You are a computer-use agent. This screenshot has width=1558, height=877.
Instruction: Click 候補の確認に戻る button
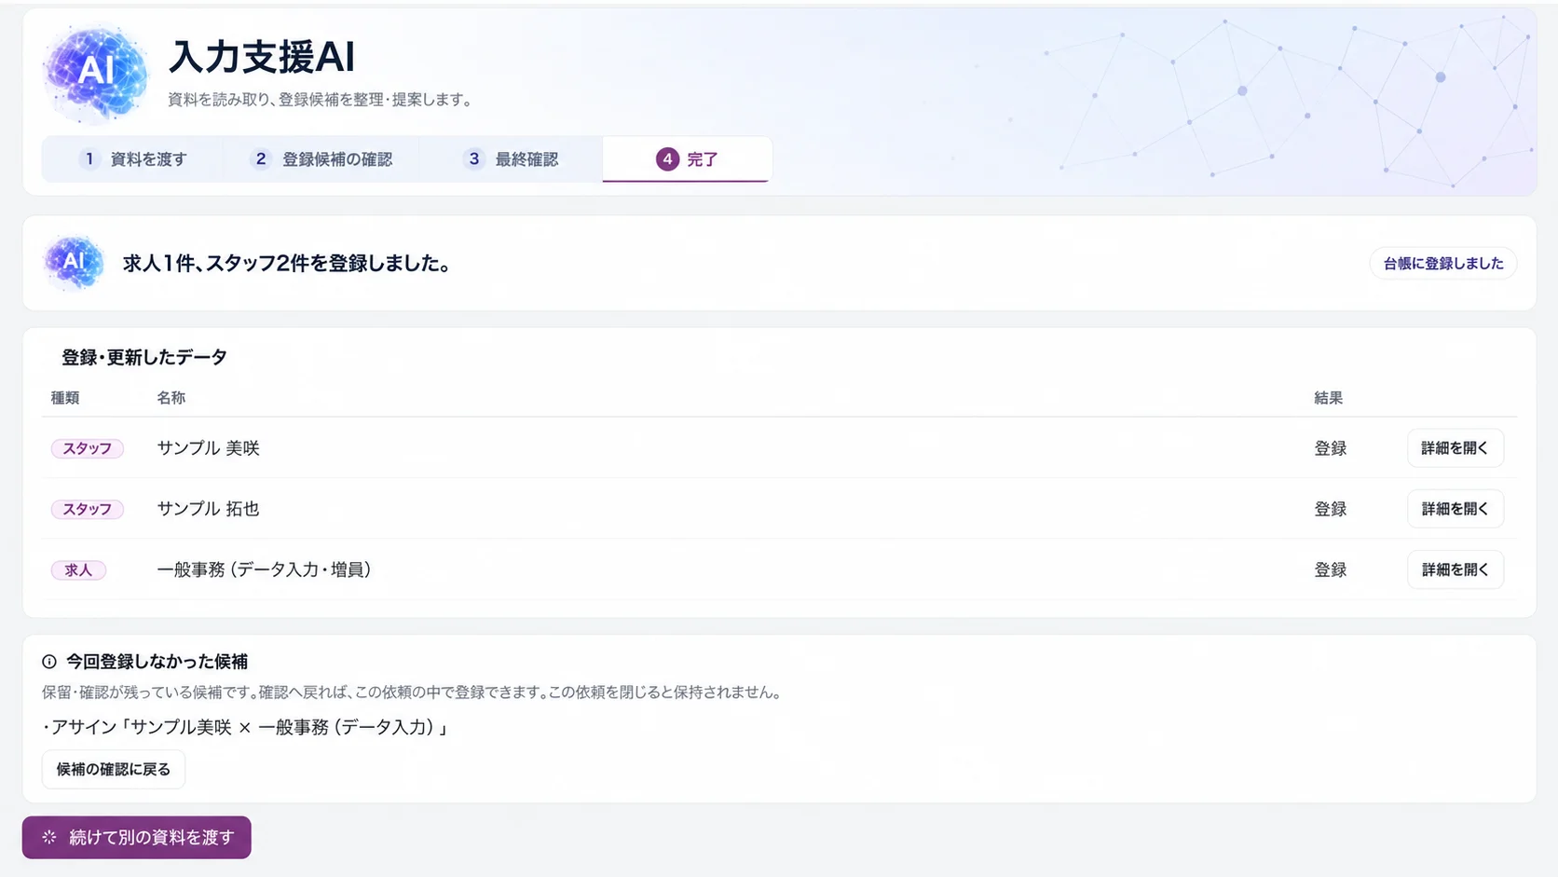[114, 770]
